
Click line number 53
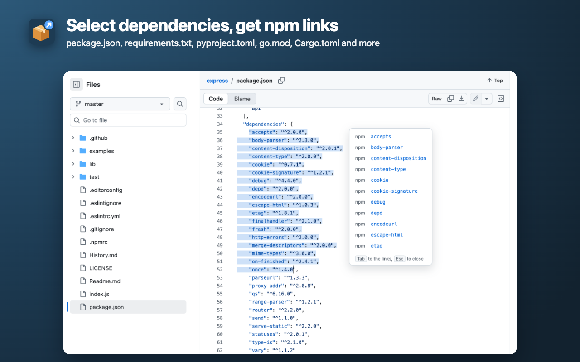pyautogui.click(x=220, y=277)
